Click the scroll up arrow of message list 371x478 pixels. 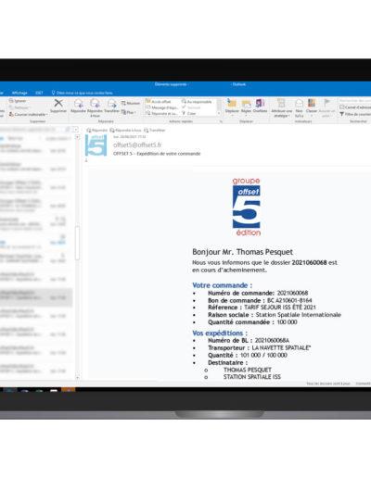(x=77, y=137)
